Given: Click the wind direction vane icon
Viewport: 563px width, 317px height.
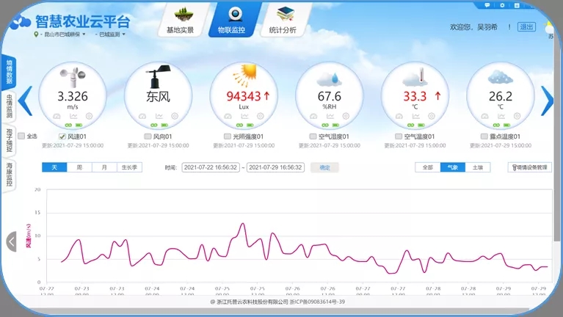Looking at the screenshot, I should (x=158, y=76).
